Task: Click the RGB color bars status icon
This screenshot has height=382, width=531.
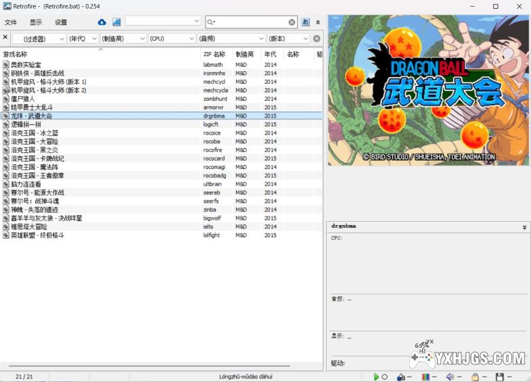Action: (425, 377)
